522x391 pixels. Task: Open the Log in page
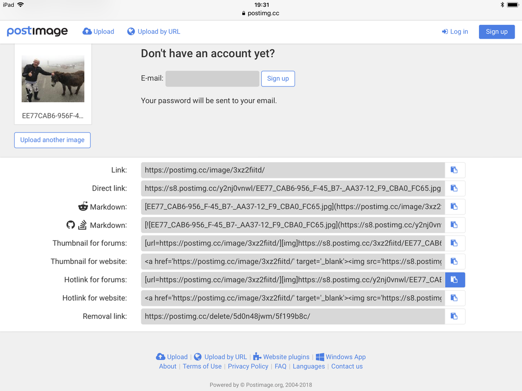455,32
